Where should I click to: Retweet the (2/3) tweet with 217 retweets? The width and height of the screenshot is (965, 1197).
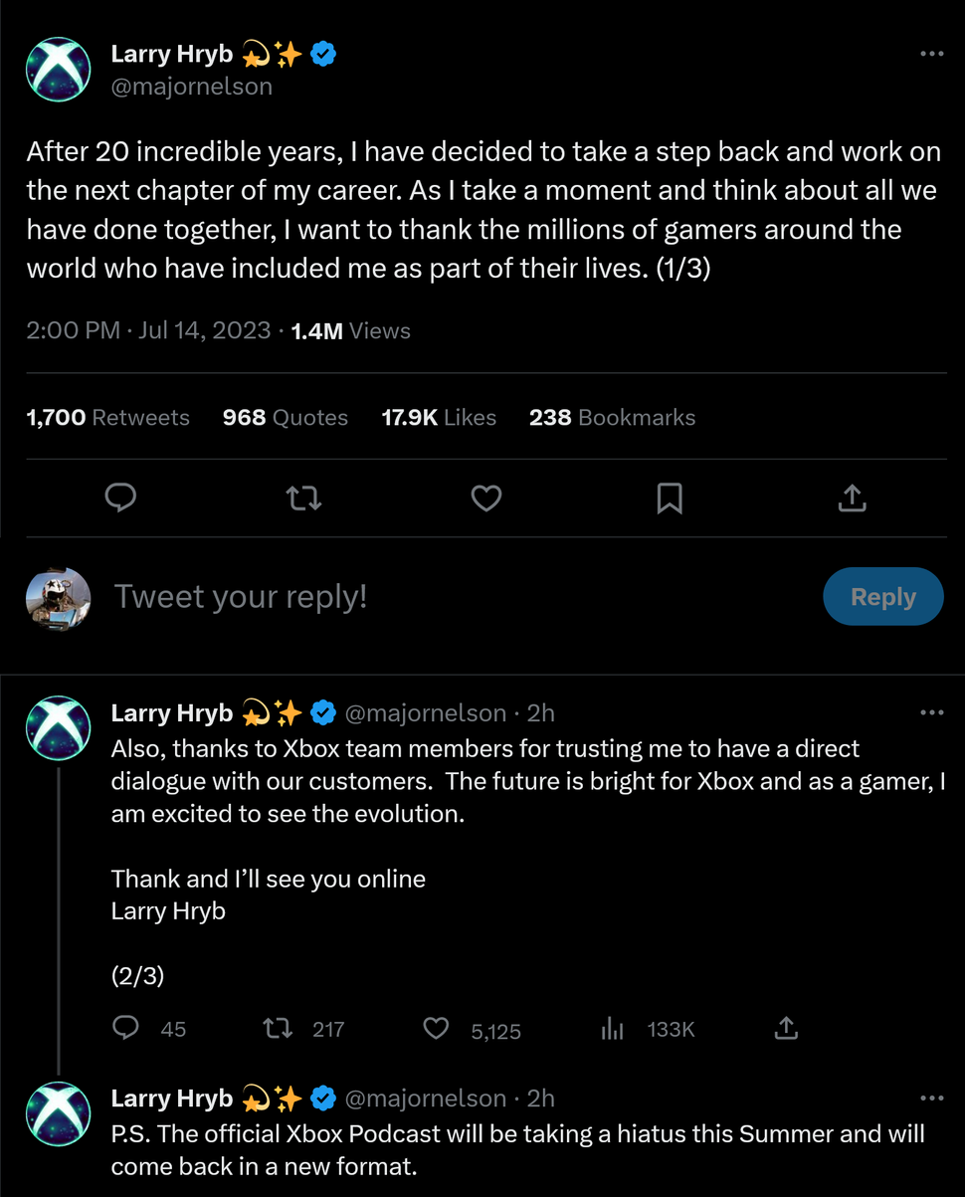277,1029
